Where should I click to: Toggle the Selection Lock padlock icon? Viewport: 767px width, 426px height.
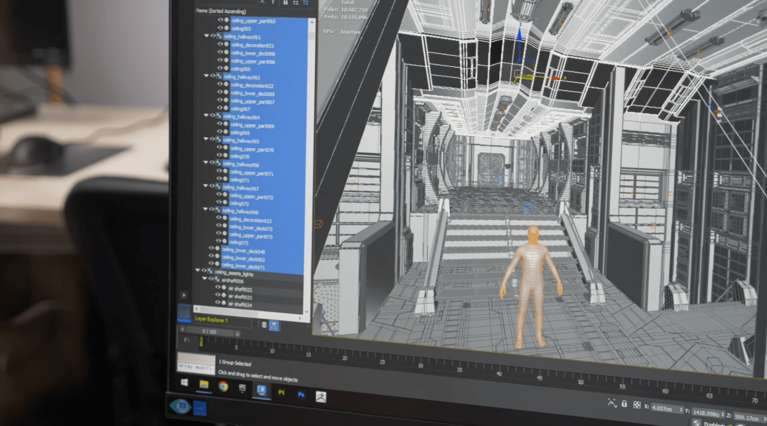coord(624,404)
